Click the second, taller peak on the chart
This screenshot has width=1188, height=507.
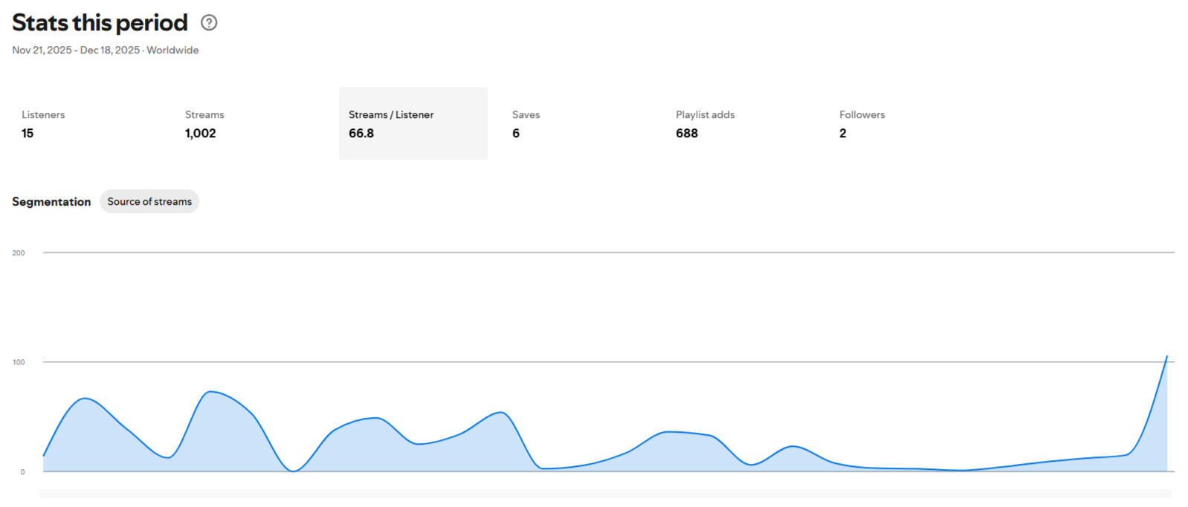tap(211, 391)
